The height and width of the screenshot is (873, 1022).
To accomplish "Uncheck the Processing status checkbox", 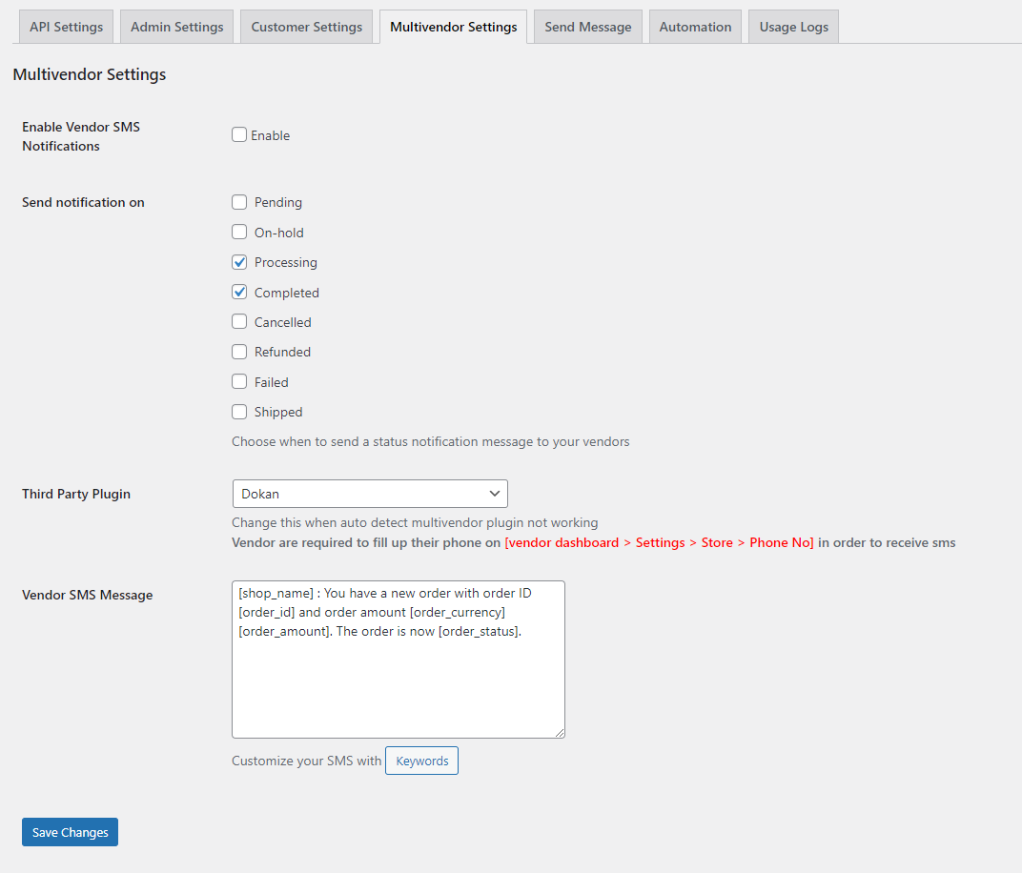I will point(239,262).
